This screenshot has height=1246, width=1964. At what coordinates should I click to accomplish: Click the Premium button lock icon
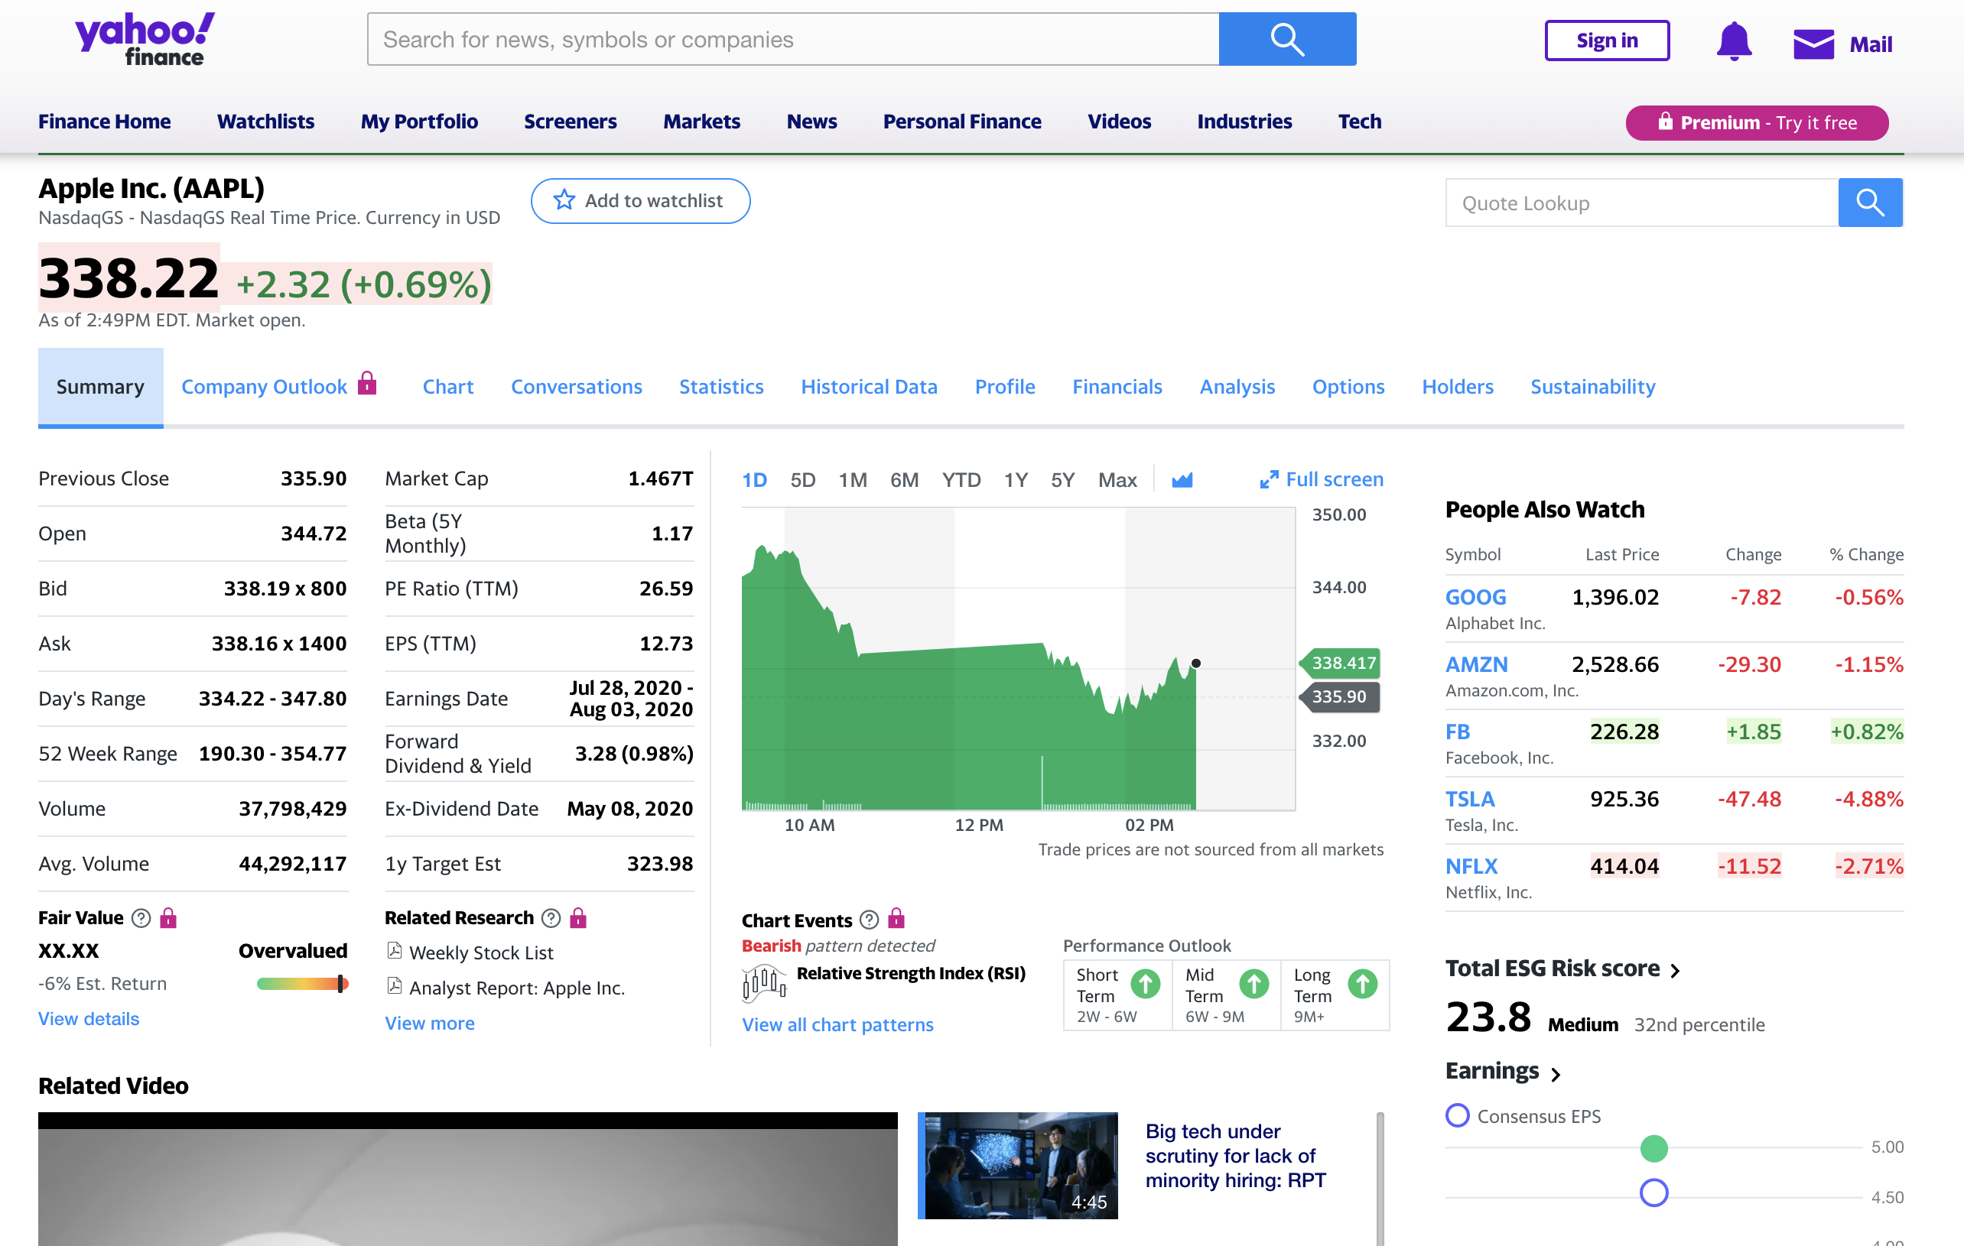[1665, 122]
